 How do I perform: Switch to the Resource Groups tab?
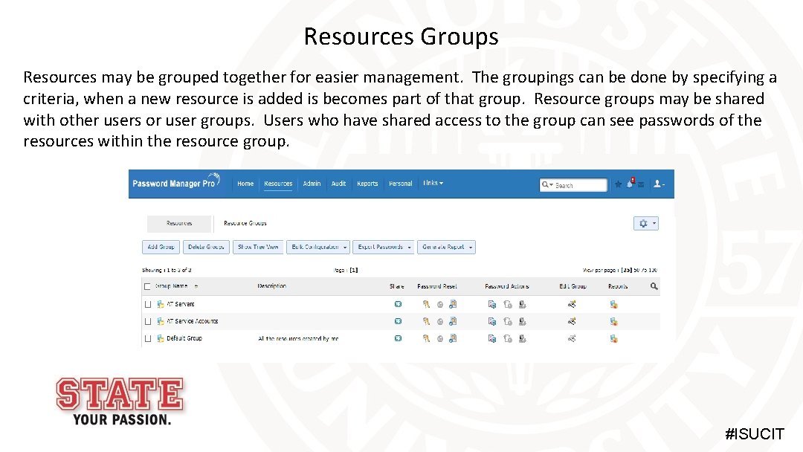click(x=245, y=224)
